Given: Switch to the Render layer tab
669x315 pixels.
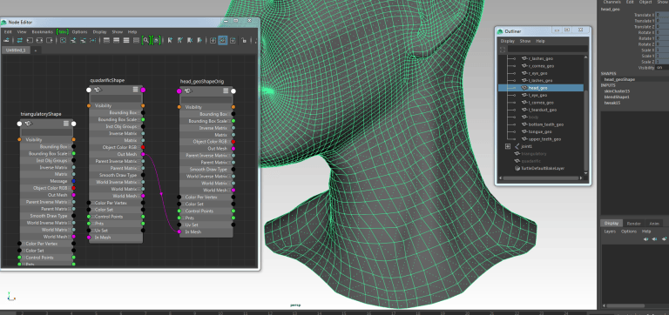Looking at the screenshot, I should click(633, 224).
